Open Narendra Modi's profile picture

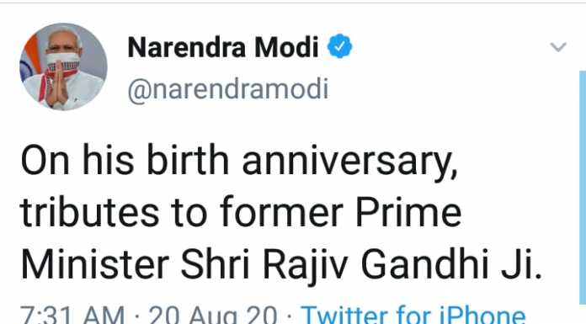(63, 66)
